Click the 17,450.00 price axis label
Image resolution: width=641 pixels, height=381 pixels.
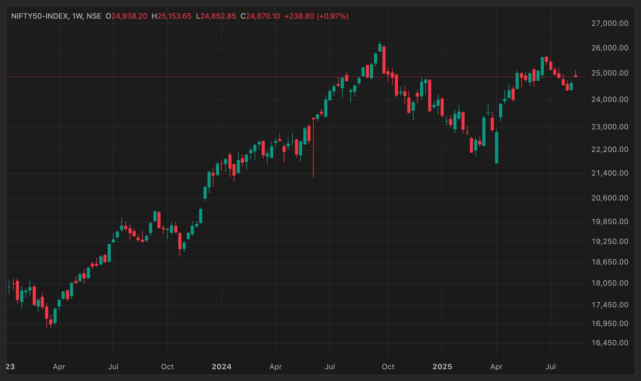(x=610, y=305)
